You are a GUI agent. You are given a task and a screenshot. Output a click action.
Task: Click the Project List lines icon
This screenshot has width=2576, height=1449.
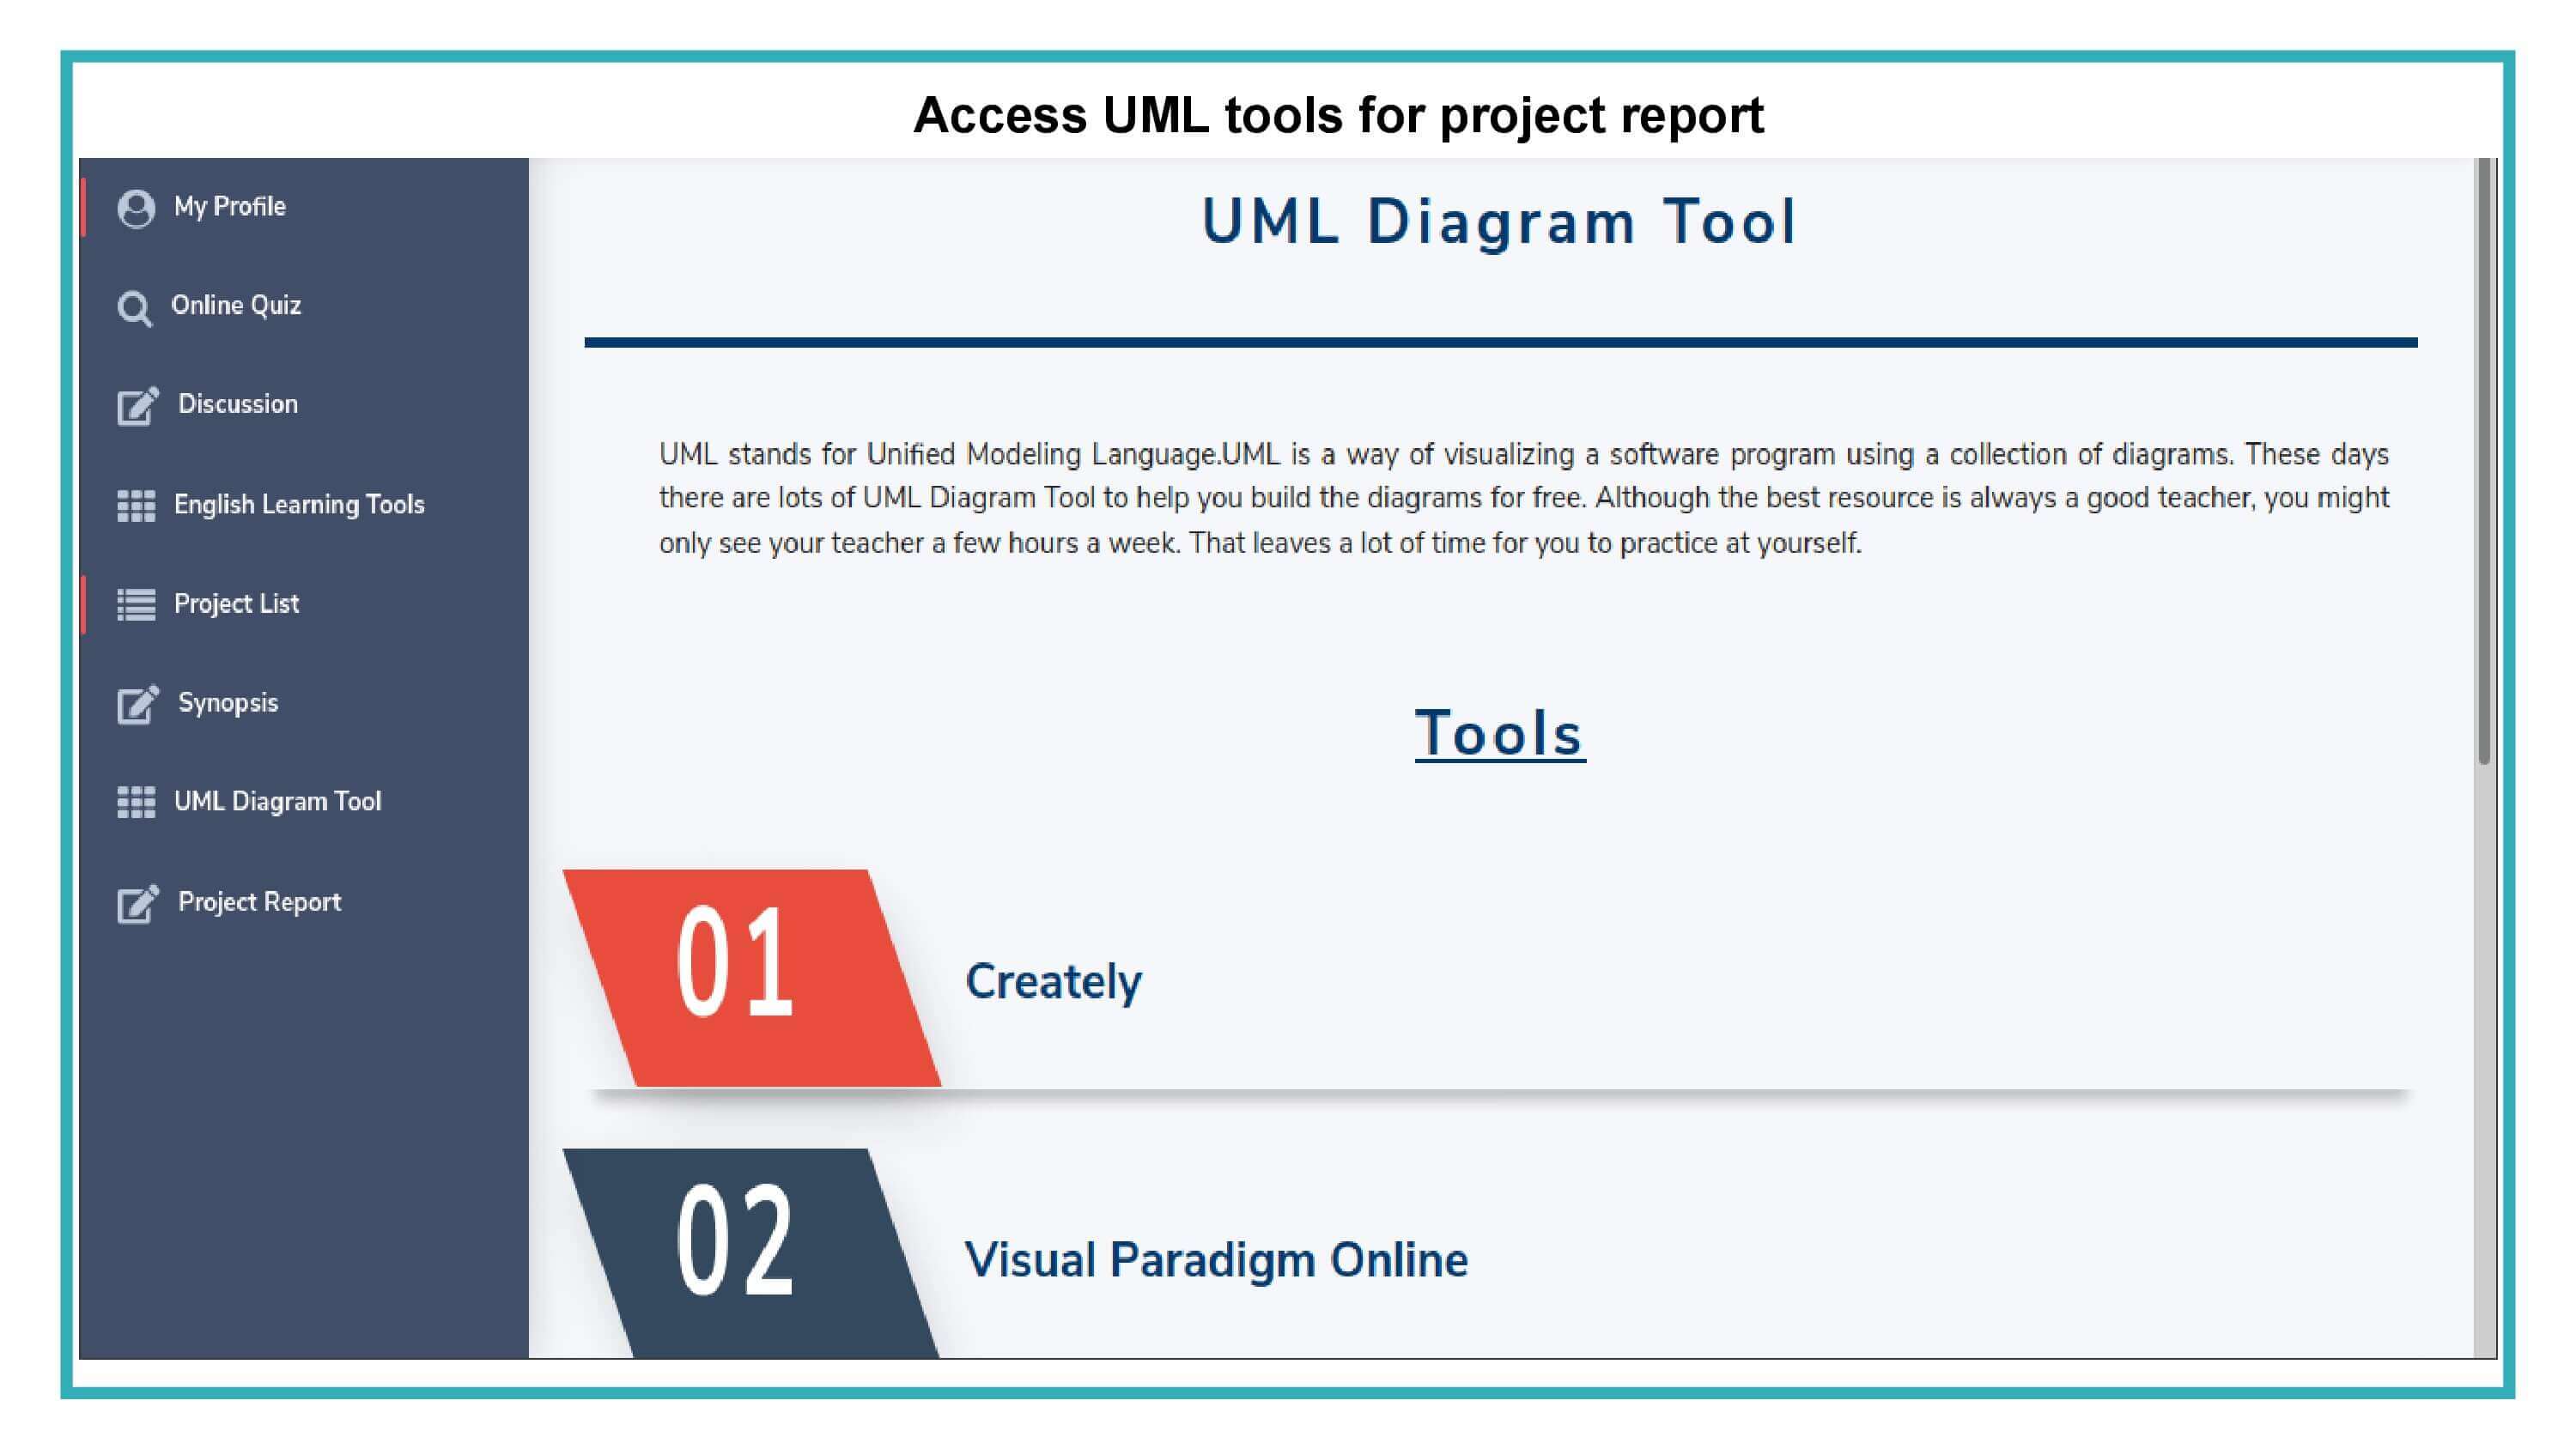pos(136,605)
